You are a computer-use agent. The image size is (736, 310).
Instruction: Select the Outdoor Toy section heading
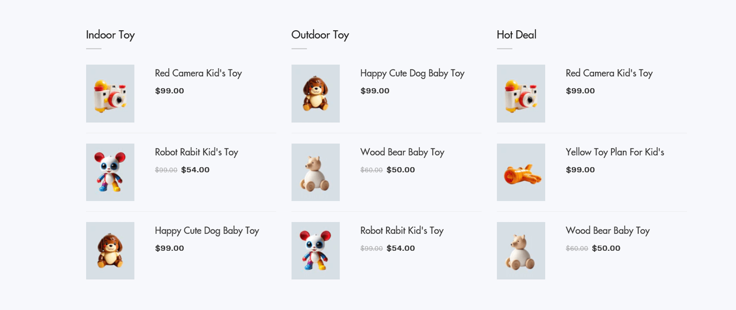320,34
